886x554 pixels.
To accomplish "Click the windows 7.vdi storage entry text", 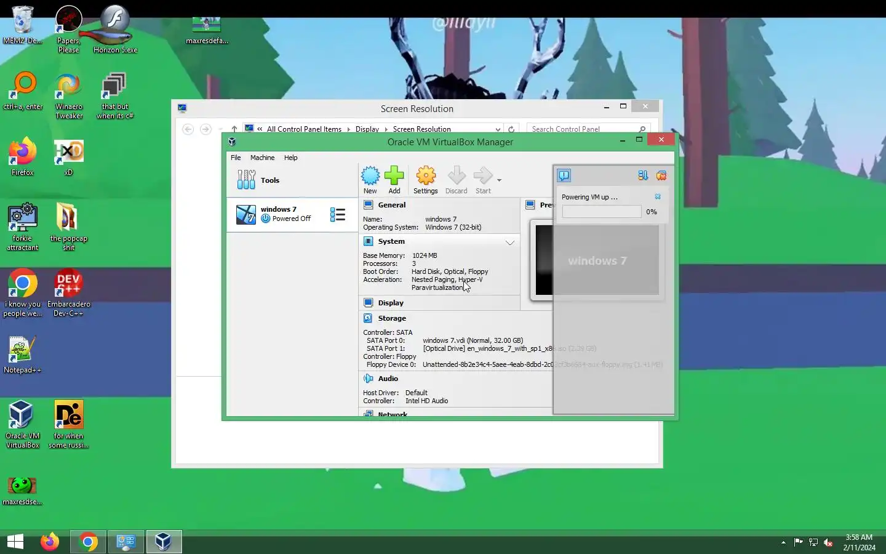I will point(473,340).
